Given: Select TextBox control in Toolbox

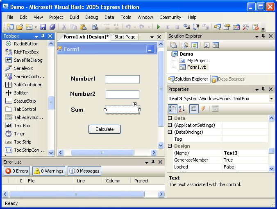Looking at the screenshot, I should 22,126.
